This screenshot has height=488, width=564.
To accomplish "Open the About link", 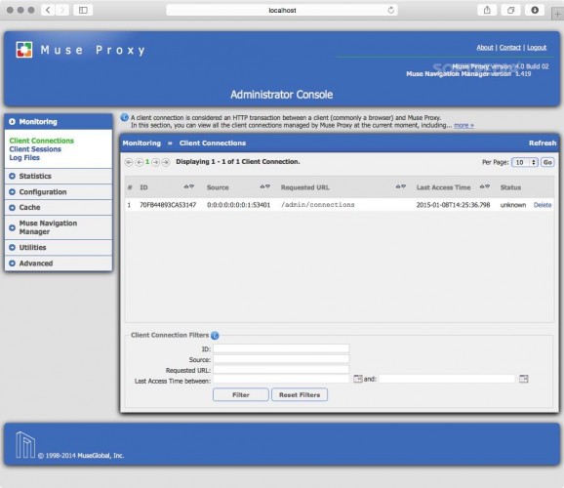I will pyautogui.click(x=485, y=48).
